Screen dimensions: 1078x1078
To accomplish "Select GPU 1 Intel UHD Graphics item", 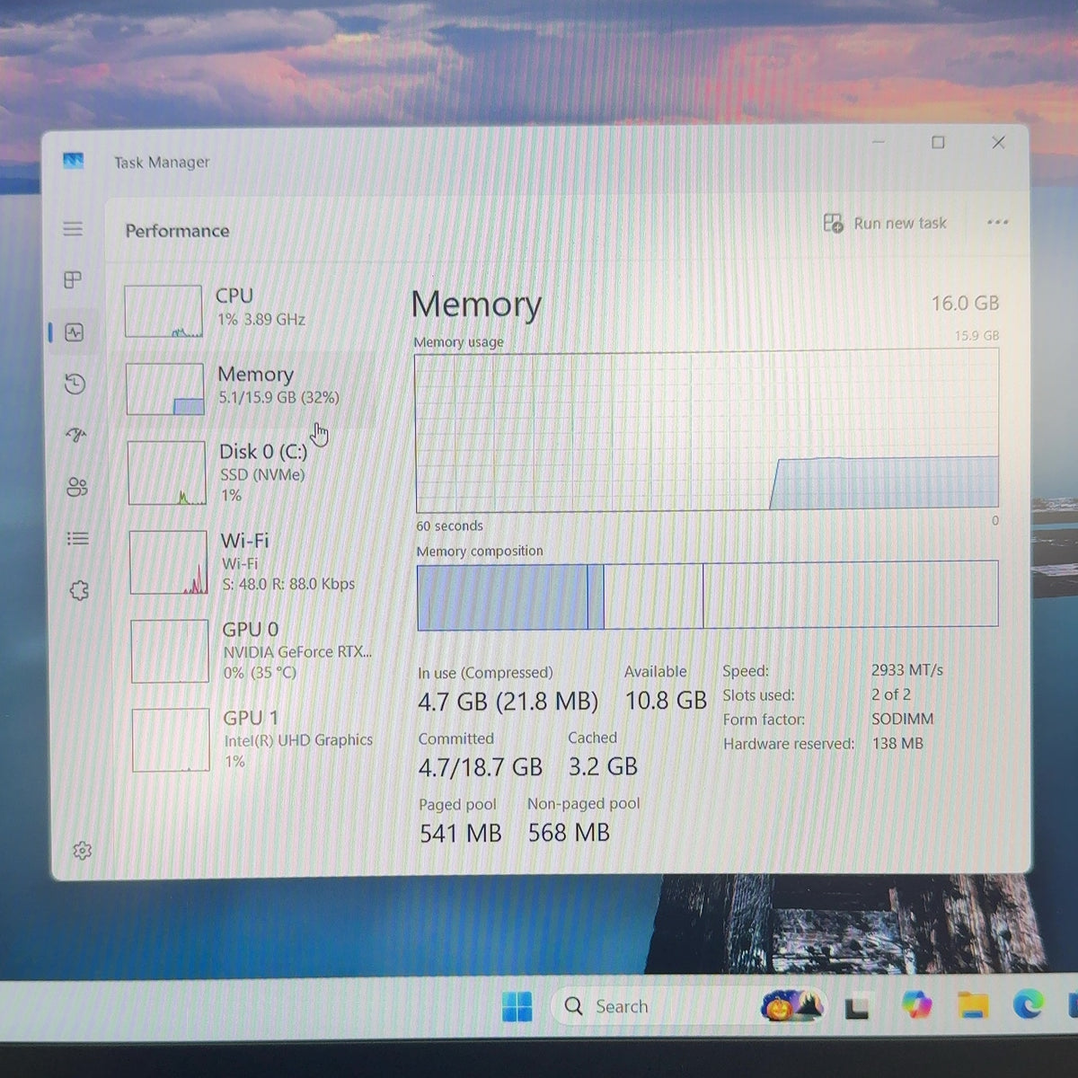I will click(257, 739).
